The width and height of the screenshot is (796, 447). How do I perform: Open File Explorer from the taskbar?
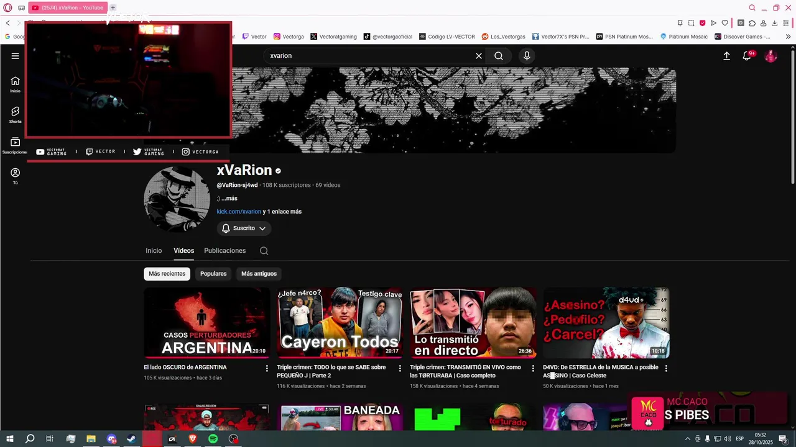91,439
